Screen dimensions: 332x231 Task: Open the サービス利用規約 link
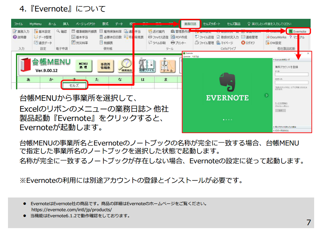coord(281,103)
